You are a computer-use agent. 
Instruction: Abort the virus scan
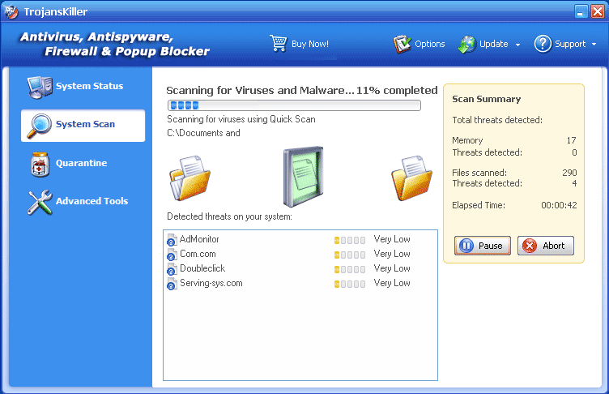point(545,246)
